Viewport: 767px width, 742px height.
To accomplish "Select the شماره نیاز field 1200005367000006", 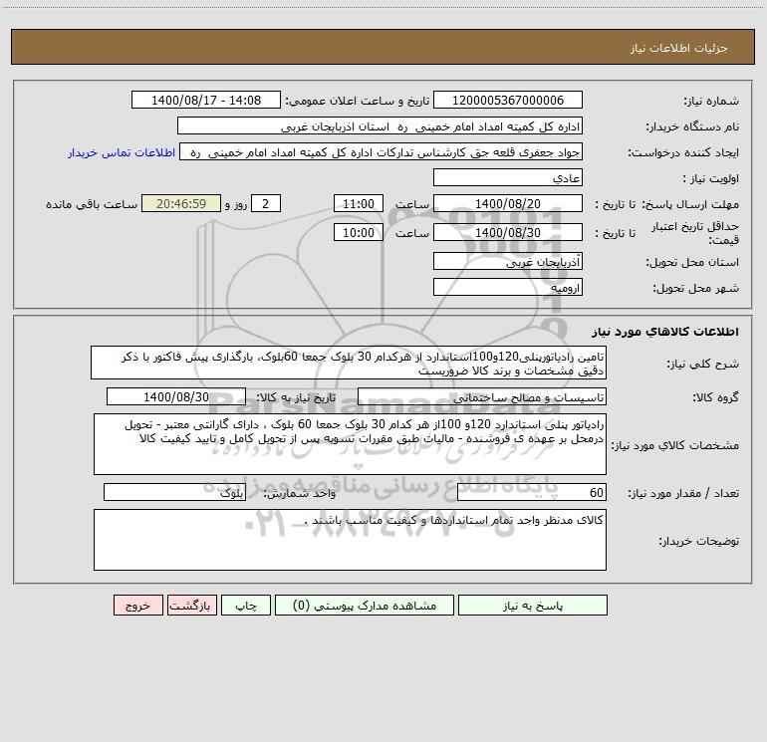I will coord(508,100).
